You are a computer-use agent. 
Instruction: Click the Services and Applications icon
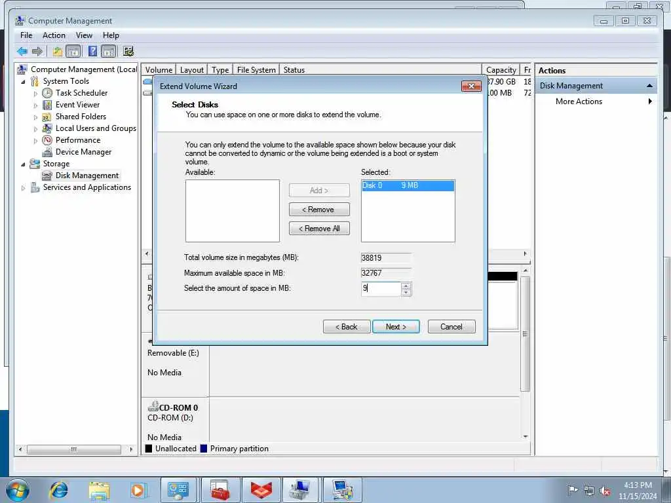[x=35, y=187]
